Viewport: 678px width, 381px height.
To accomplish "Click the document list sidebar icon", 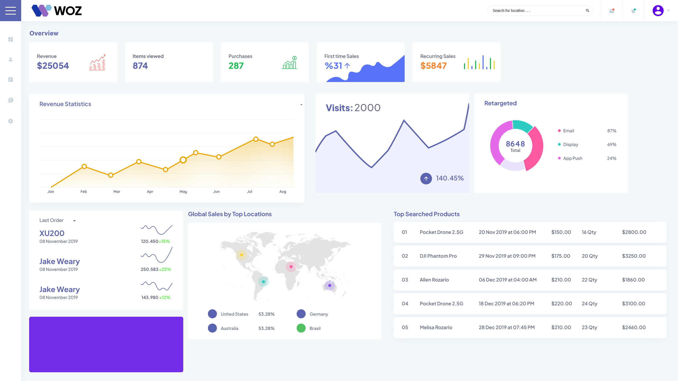I will pos(11,80).
